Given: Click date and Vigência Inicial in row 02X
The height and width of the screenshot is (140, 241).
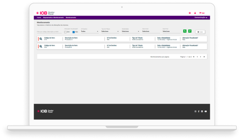Looking at the screenshot, I should tap(167, 47).
